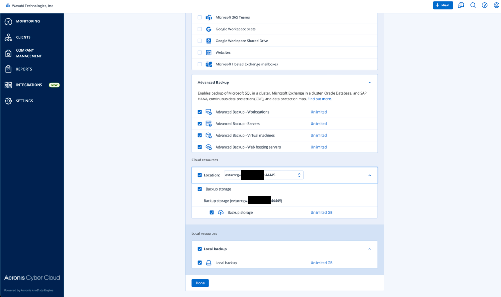The height and width of the screenshot is (297, 501).
Task: Open the user account profile icon
Action: pyautogui.click(x=496, y=5)
